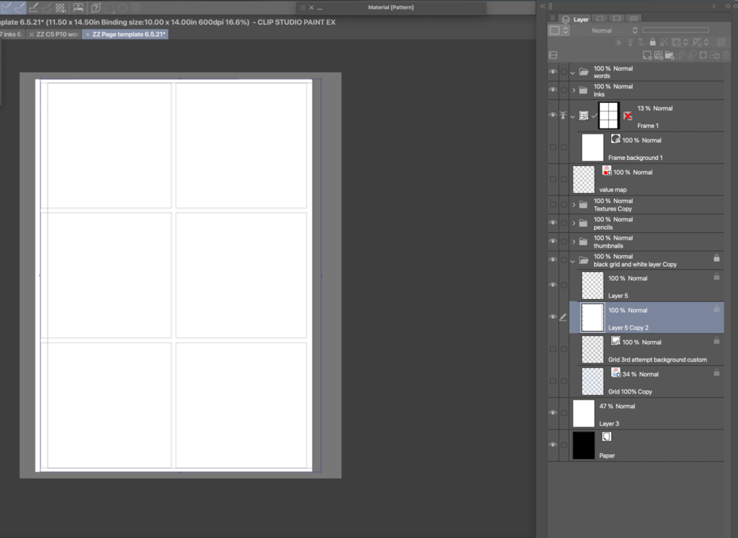Adjust the layer opacity slider

pyautogui.click(x=676, y=31)
